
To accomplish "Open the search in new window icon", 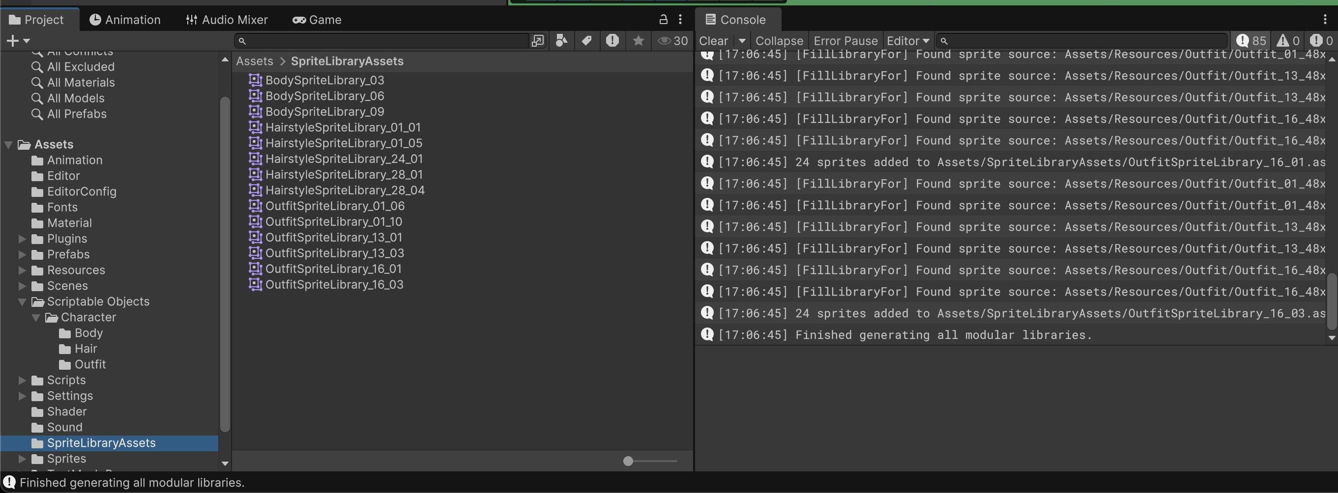I will click(538, 40).
